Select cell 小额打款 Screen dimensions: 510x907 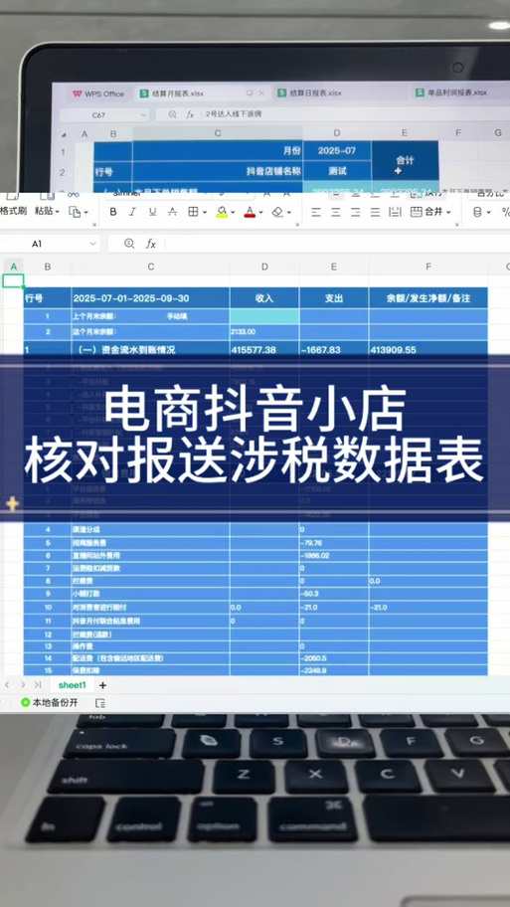(150, 594)
